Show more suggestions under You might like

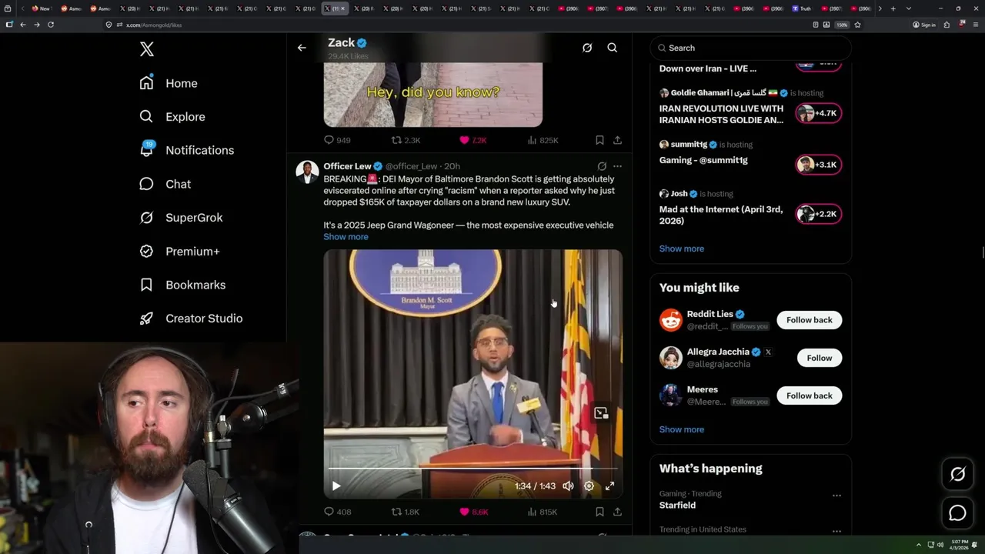tap(682, 429)
